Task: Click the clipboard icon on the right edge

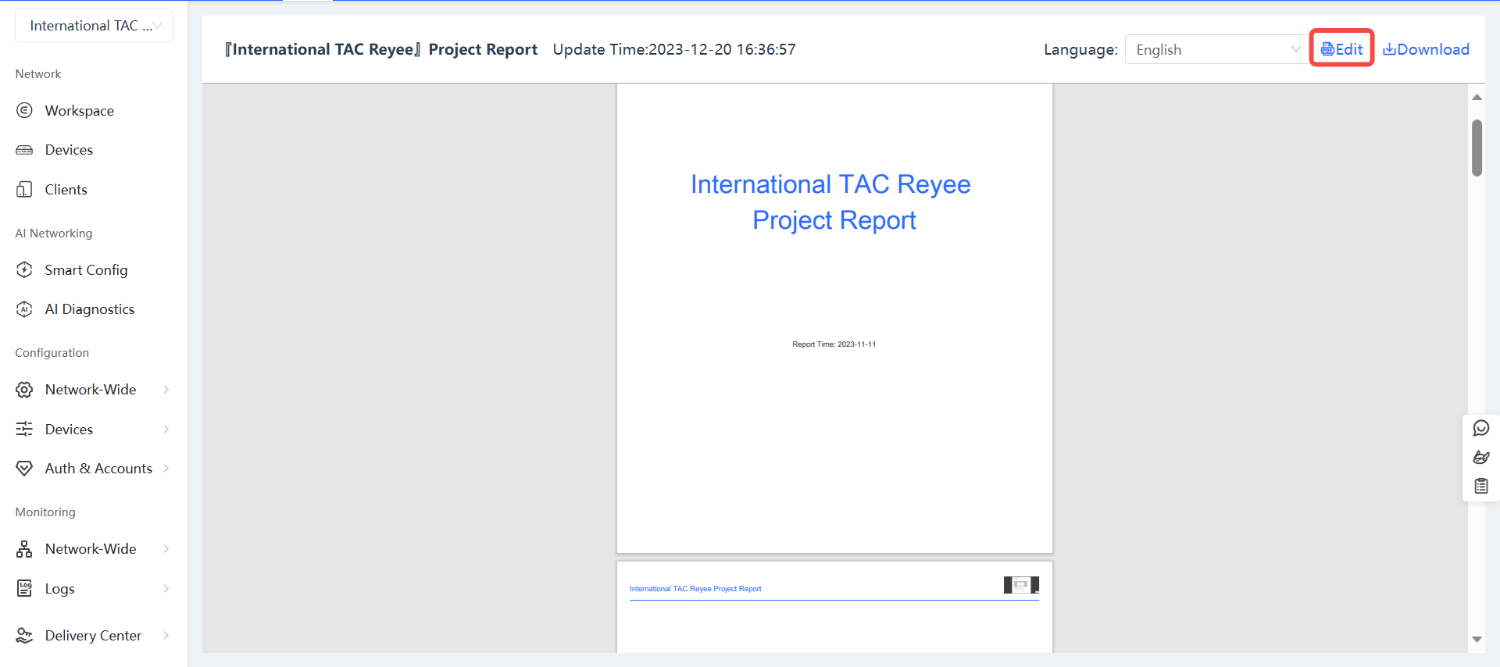Action: point(1480,486)
